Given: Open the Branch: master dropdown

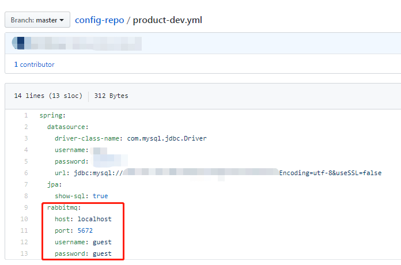Looking at the screenshot, I should pyautogui.click(x=37, y=20).
